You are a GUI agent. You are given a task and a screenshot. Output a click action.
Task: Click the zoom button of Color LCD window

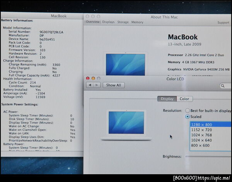tap(99, 78)
